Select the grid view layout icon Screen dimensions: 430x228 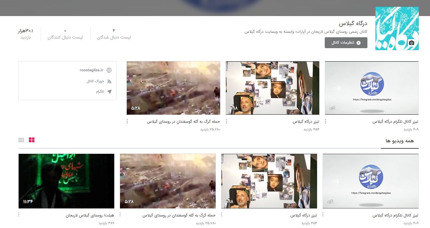click(31, 140)
